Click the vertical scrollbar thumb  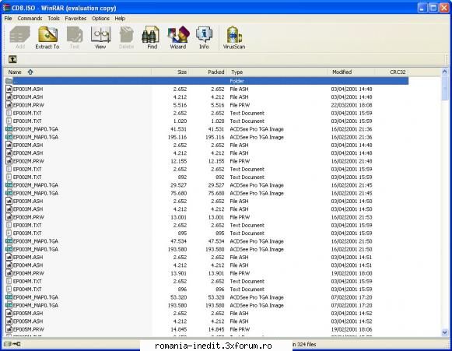click(x=444, y=88)
